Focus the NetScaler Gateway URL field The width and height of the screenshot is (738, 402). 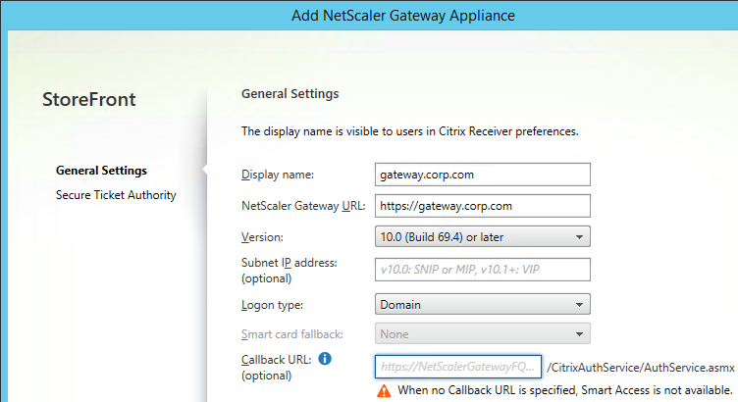tap(483, 206)
